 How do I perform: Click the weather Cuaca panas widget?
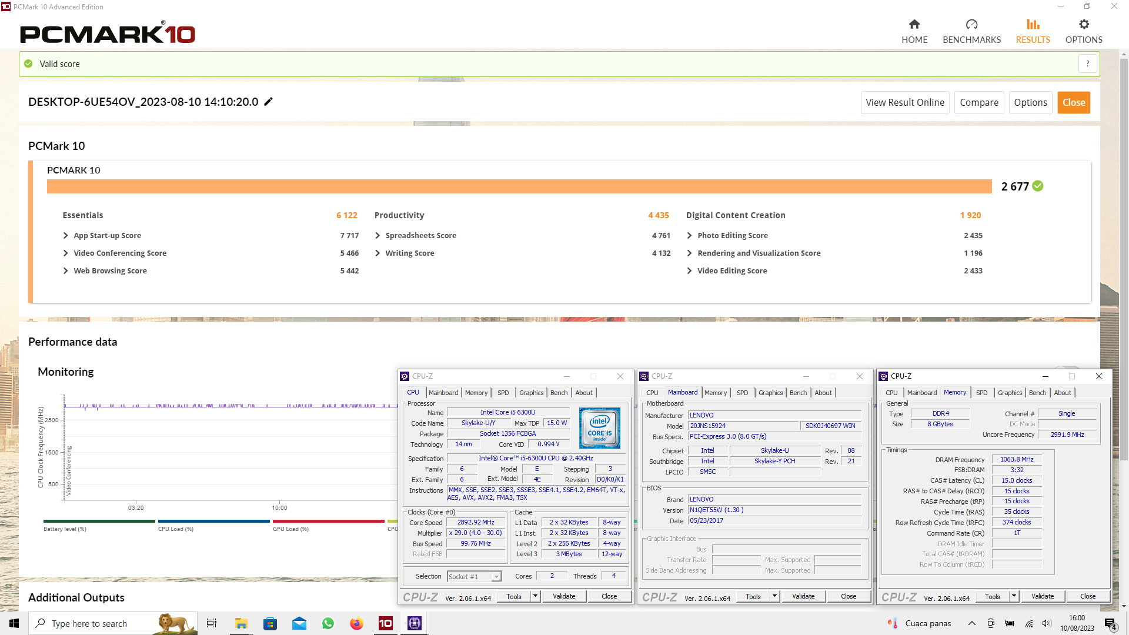coord(918,623)
